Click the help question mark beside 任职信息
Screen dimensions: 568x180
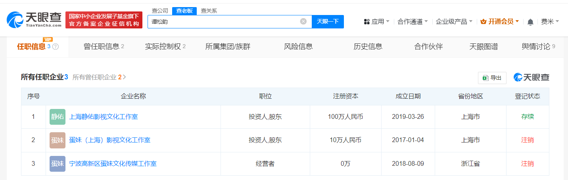56,47
